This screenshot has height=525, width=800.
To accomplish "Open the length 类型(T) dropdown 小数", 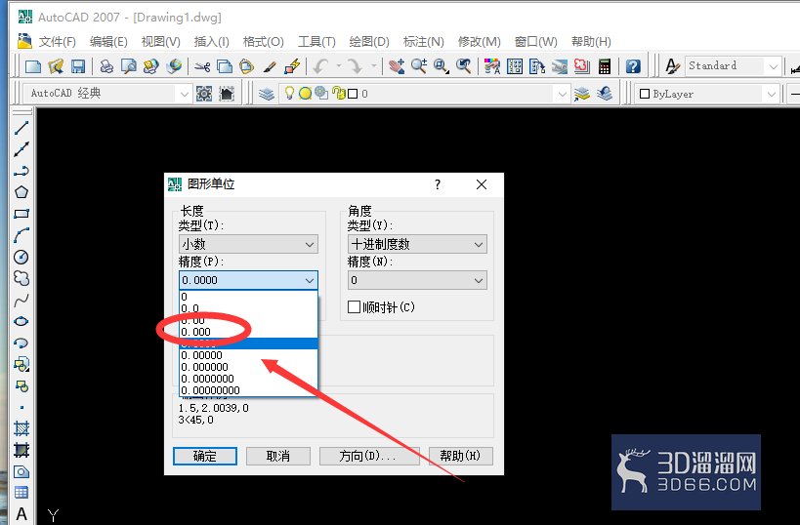I will pyautogui.click(x=248, y=244).
